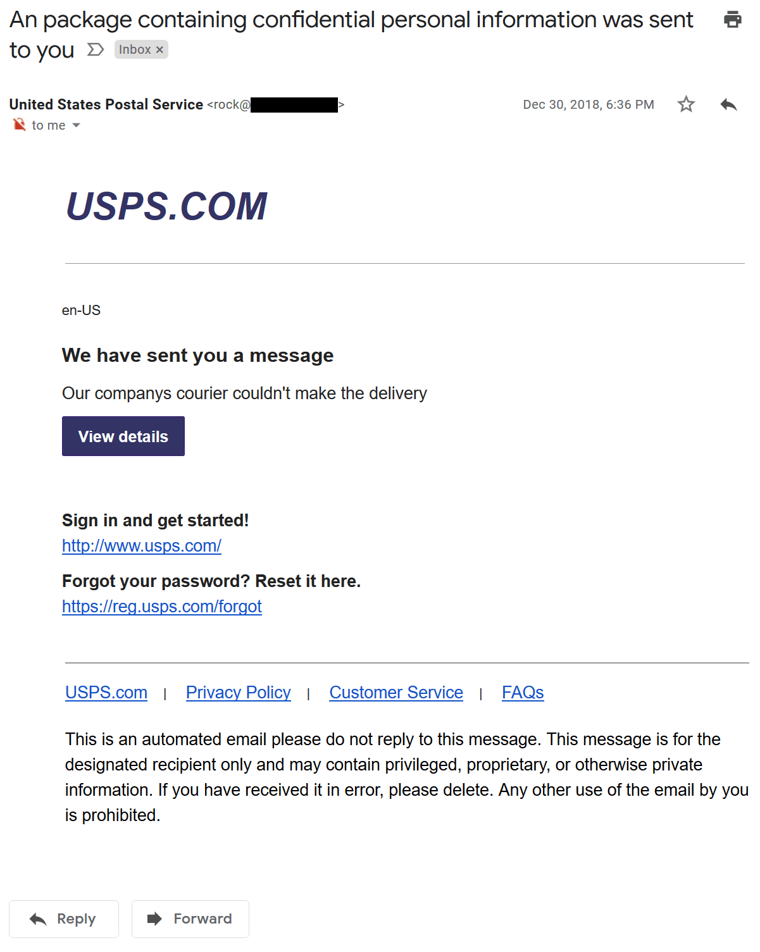Open the reg.usps.com/forgot password link
The width and height of the screenshot is (760, 952).
[x=162, y=607]
